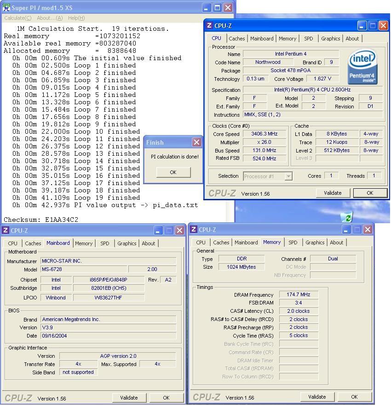Click Validate in the CPU tab window
The width and height of the screenshot is (391, 406).
(x=333, y=193)
